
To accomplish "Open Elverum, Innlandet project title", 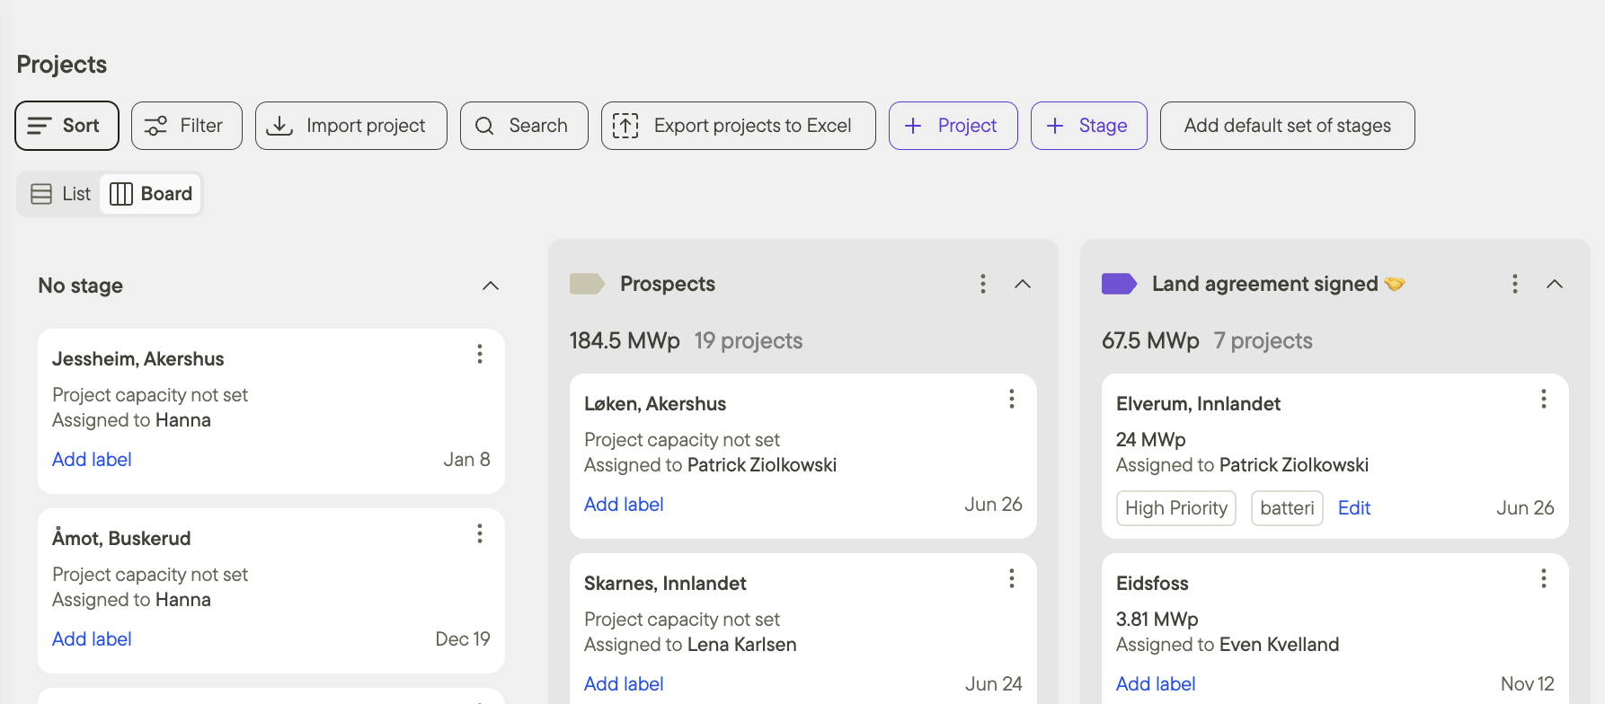I will (x=1198, y=404).
